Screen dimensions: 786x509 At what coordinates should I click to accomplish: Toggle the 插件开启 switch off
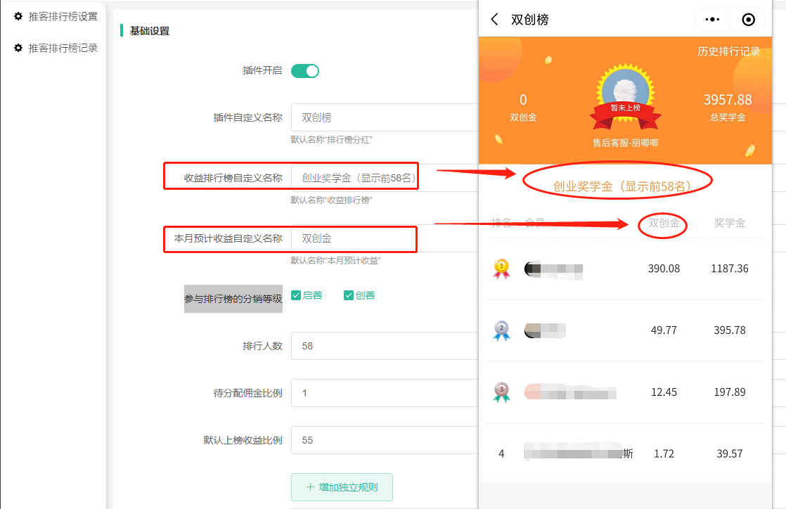(305, 70)
